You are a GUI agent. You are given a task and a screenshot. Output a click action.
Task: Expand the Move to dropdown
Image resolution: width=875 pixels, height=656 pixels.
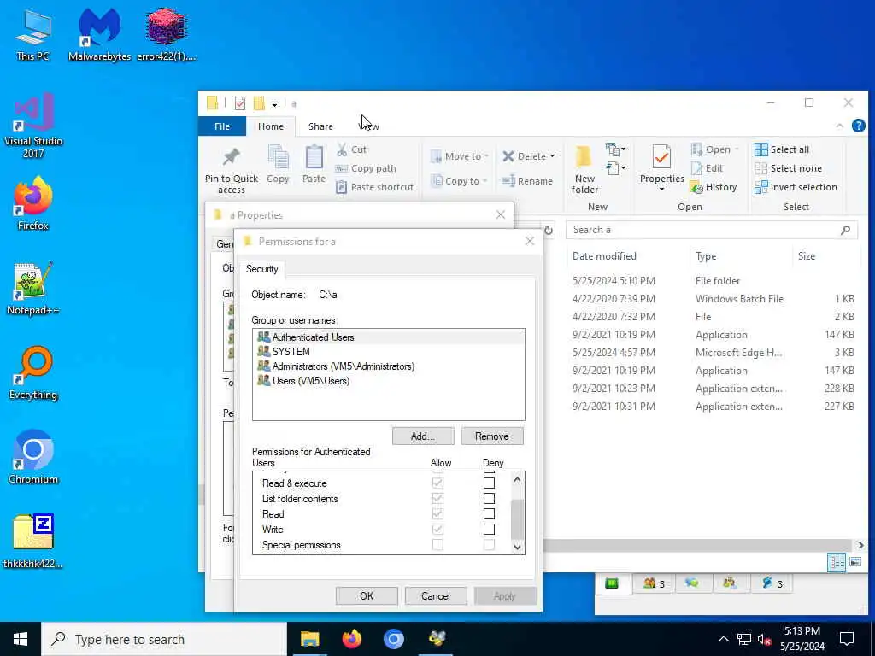point(486,156)
